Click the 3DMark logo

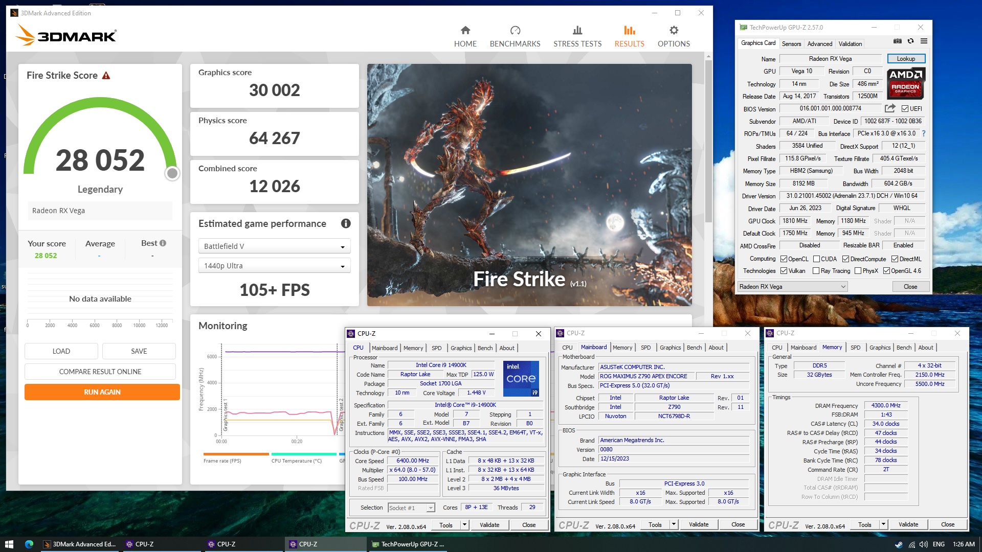tap(65, 35)
